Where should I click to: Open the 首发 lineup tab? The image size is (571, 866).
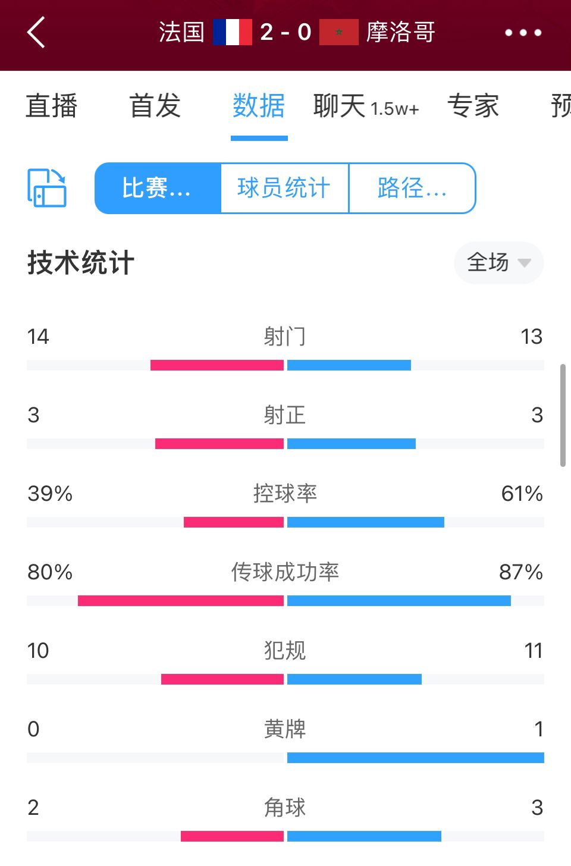155,106
